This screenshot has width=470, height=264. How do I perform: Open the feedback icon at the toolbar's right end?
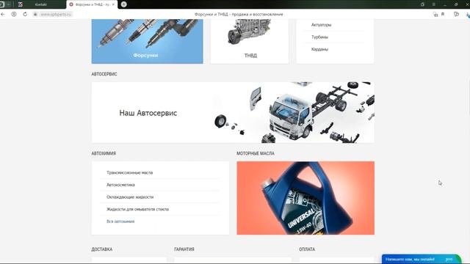pyautogui.click(x=456, y=14)
